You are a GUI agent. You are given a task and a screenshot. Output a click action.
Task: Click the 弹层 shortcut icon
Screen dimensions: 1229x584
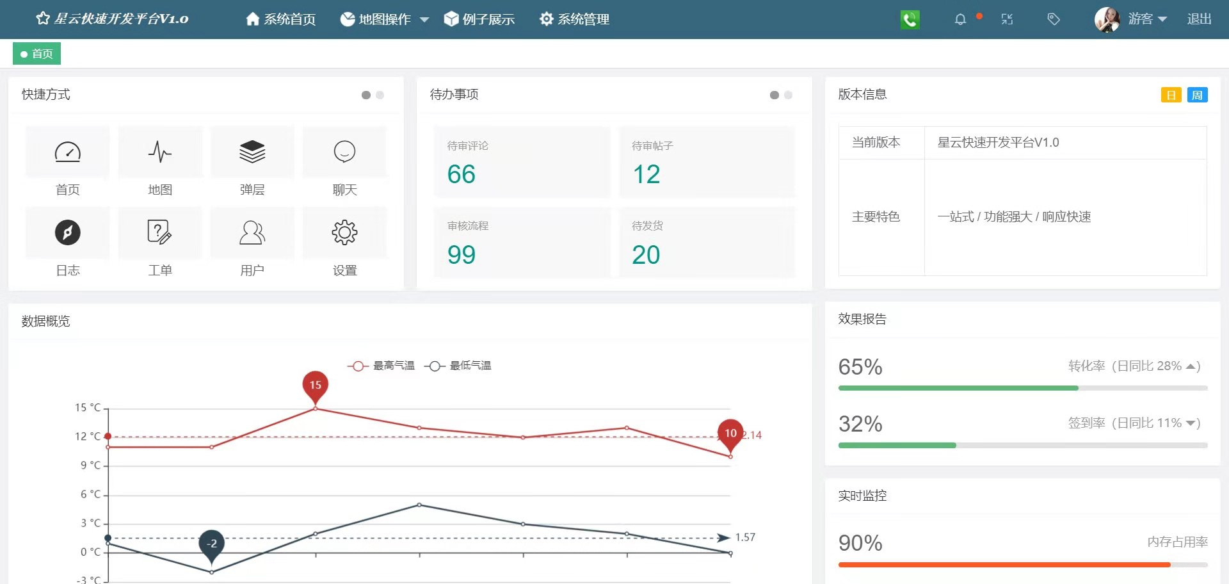pos(252,152)
